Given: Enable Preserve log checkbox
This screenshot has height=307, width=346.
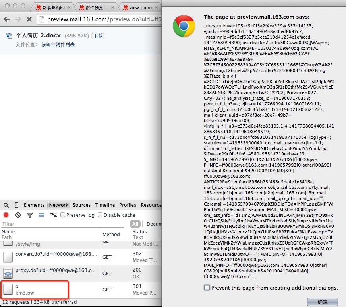Looking at the screenshot, I should click(x=63, y=215).
